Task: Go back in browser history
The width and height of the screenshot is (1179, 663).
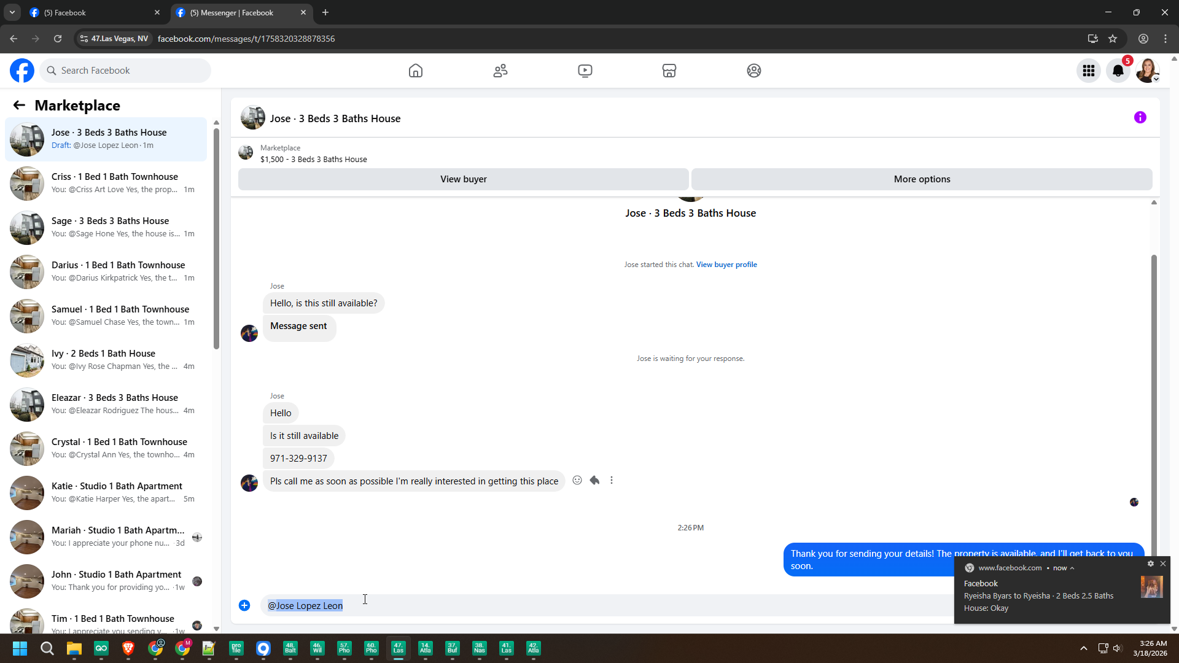Action: tap(14, 39)
